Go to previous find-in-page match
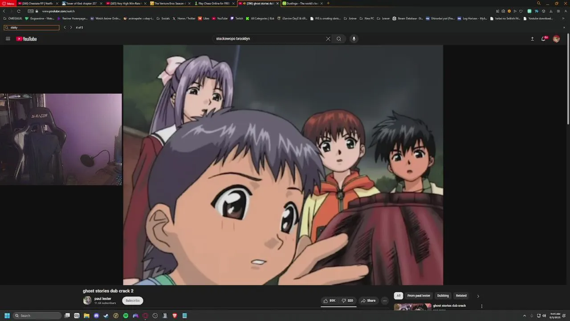570x321 pixels. click(x=65, y=28)
